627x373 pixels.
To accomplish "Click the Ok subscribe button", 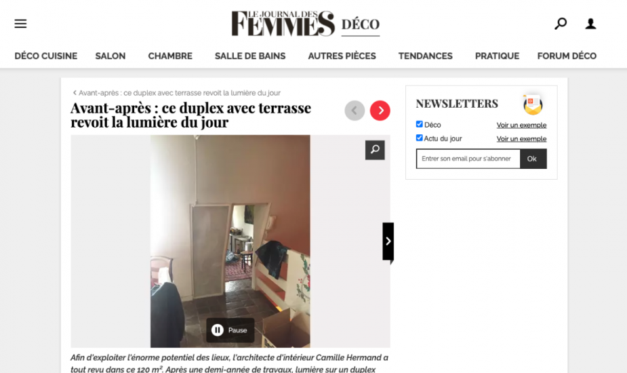I will click(533, 159).
